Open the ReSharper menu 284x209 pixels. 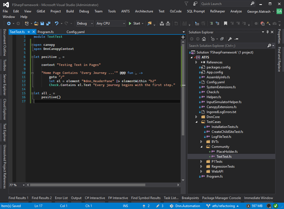pyautogui.click(x=217, y=11)
